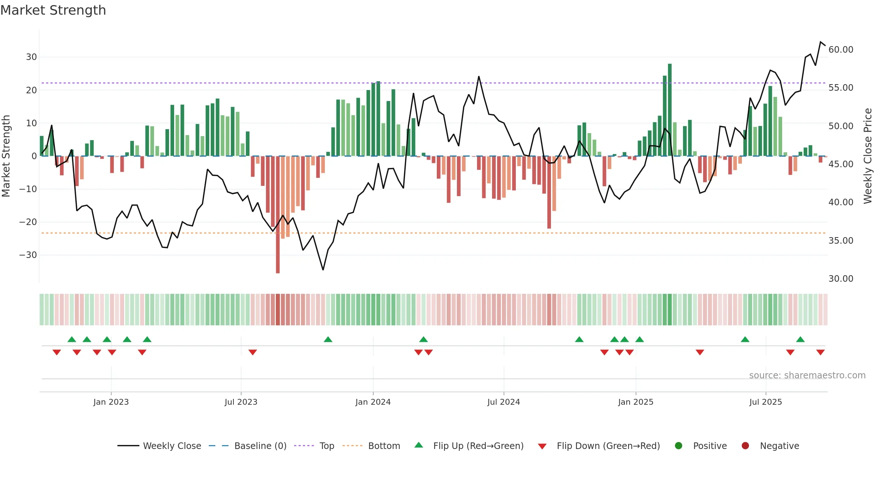This screenshot has height=494, width=878.
Task: Click the Flip Up (Red→Green) legend label
Action: point(479,446)
